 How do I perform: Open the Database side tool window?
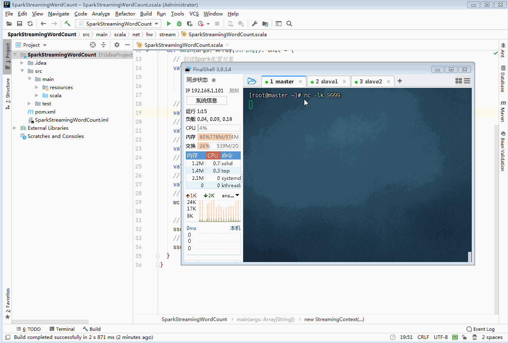coord(503,79)
